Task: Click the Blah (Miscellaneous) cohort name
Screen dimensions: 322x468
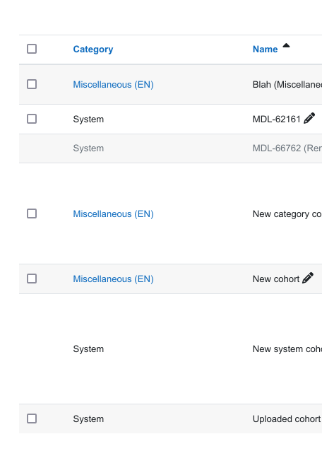Action: coord(287,85)
